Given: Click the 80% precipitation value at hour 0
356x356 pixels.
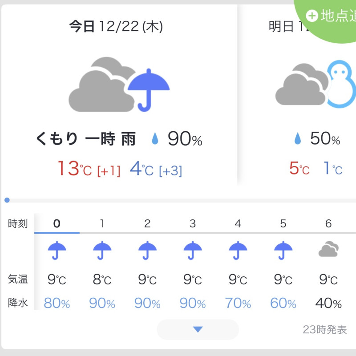Looking at the screenshot, I should pyautogui.click(x=57, y=303).
